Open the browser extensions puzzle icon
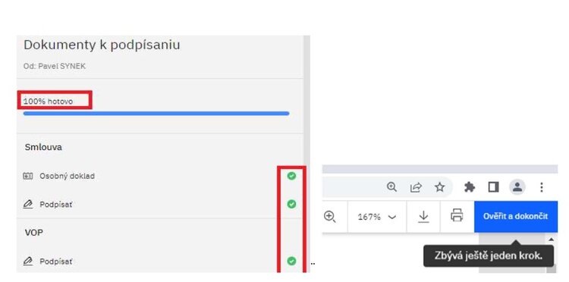Screen dimensions: 569x282 [x=470, y=187]
